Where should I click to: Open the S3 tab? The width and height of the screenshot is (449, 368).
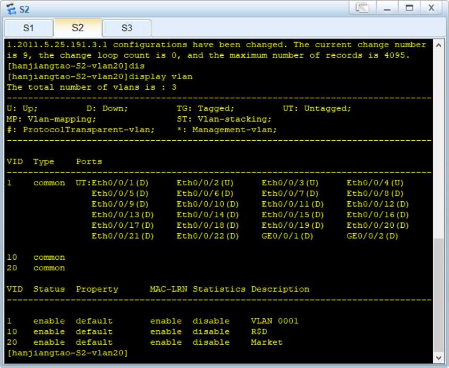(x=126, y=28)
